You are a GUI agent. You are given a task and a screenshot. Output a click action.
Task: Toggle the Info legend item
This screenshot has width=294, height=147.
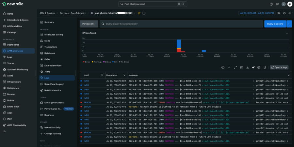[115, 62]
